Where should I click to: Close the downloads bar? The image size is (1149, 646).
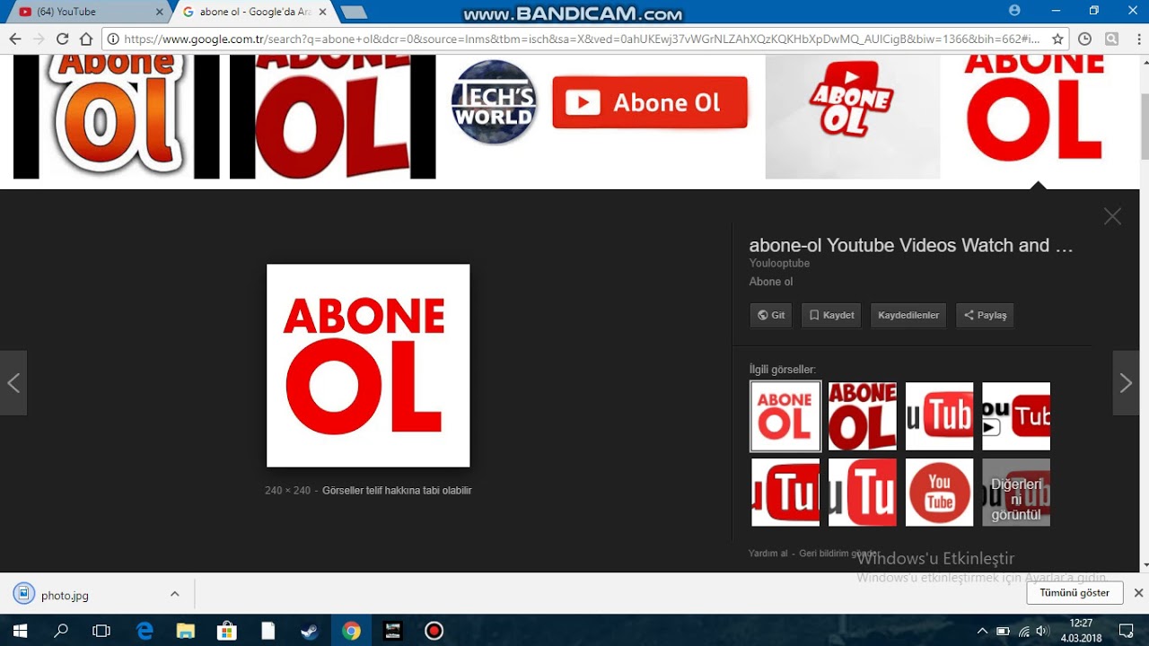point(1138,593)
